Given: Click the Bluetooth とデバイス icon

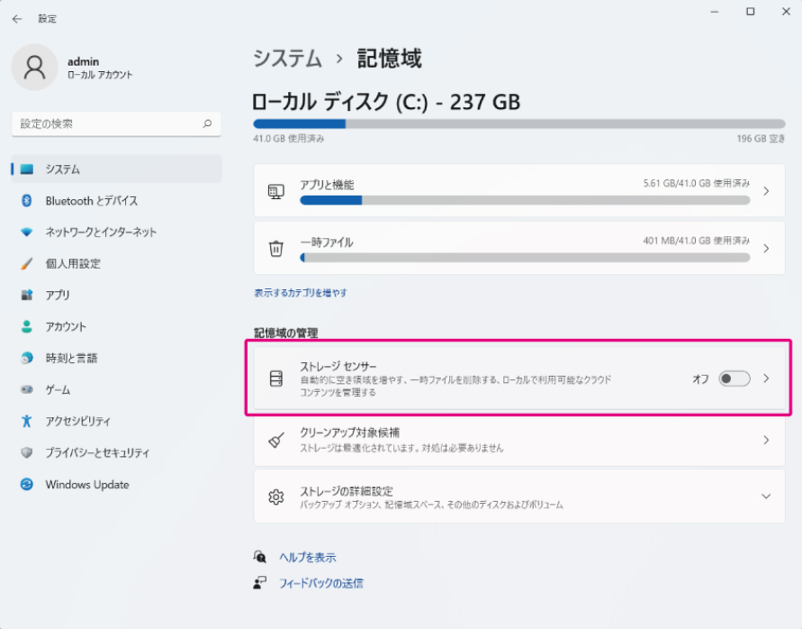Looking at the screenshot, I should [x=27, y=201].
